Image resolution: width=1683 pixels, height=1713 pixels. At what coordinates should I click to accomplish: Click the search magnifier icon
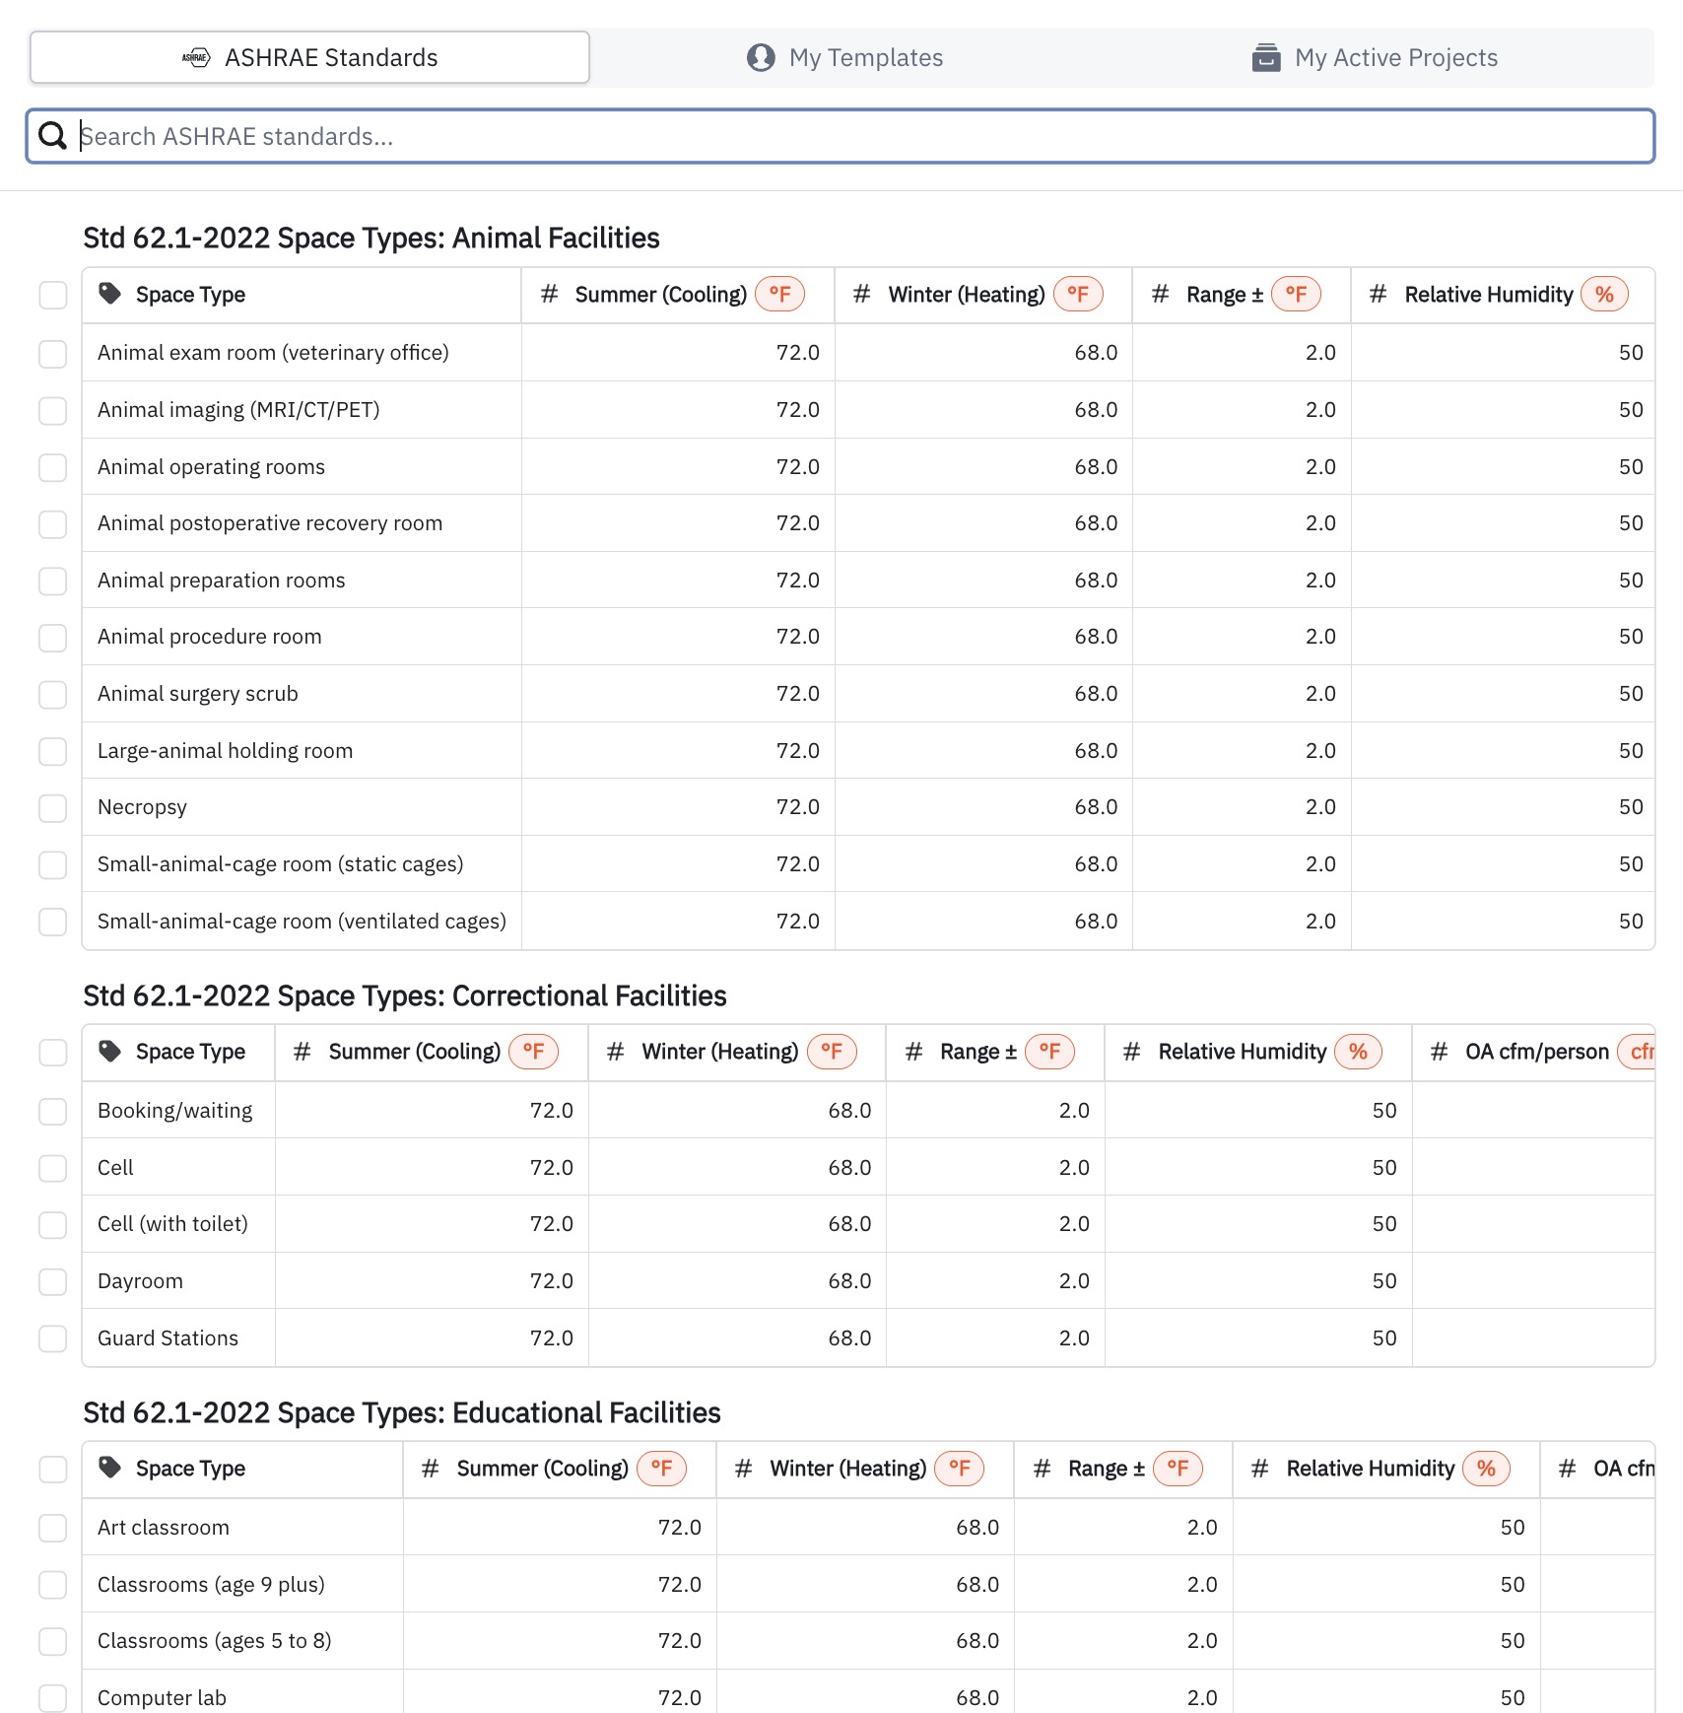(x=52, y=136)
